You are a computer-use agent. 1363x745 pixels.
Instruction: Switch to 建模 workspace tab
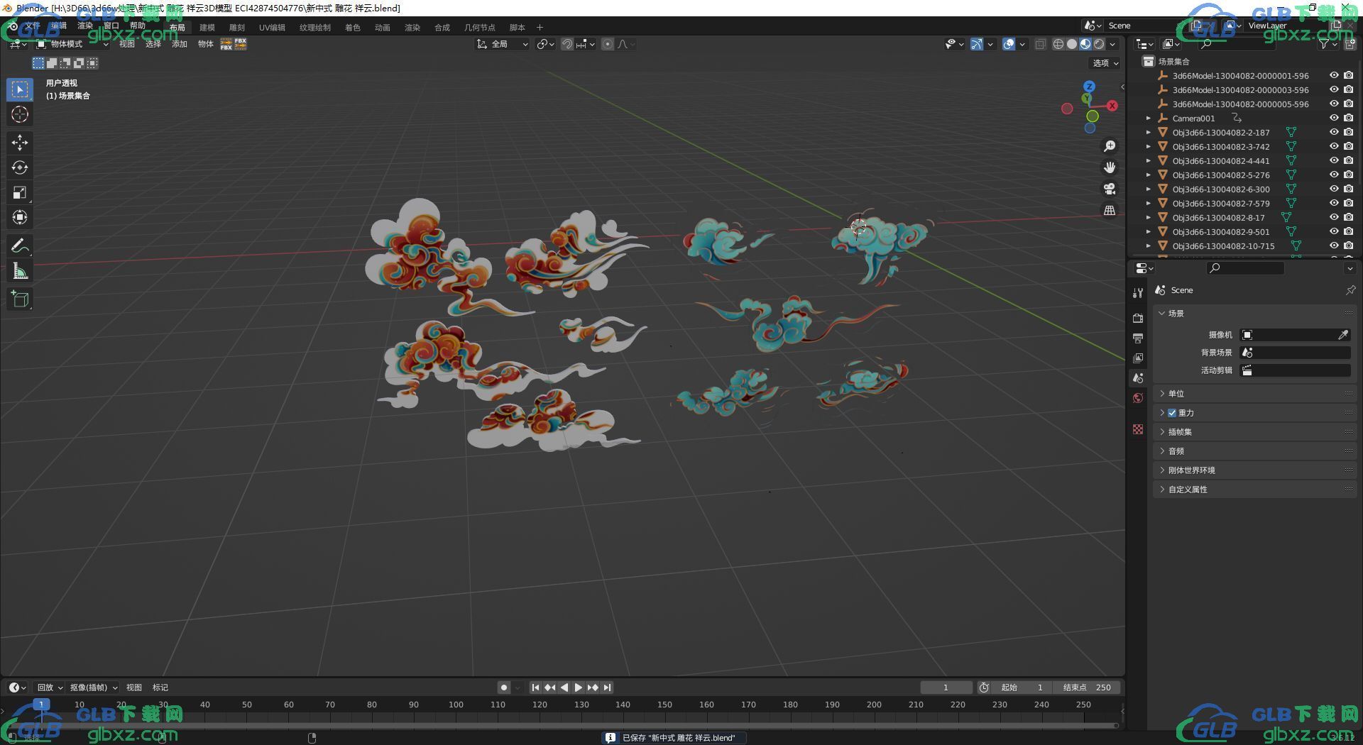(207, 28)
